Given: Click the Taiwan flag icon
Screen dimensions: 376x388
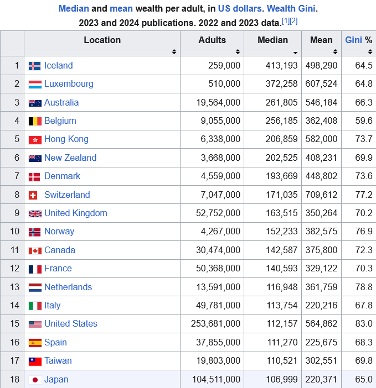Looking at the screenshot, I should (35, 361).
